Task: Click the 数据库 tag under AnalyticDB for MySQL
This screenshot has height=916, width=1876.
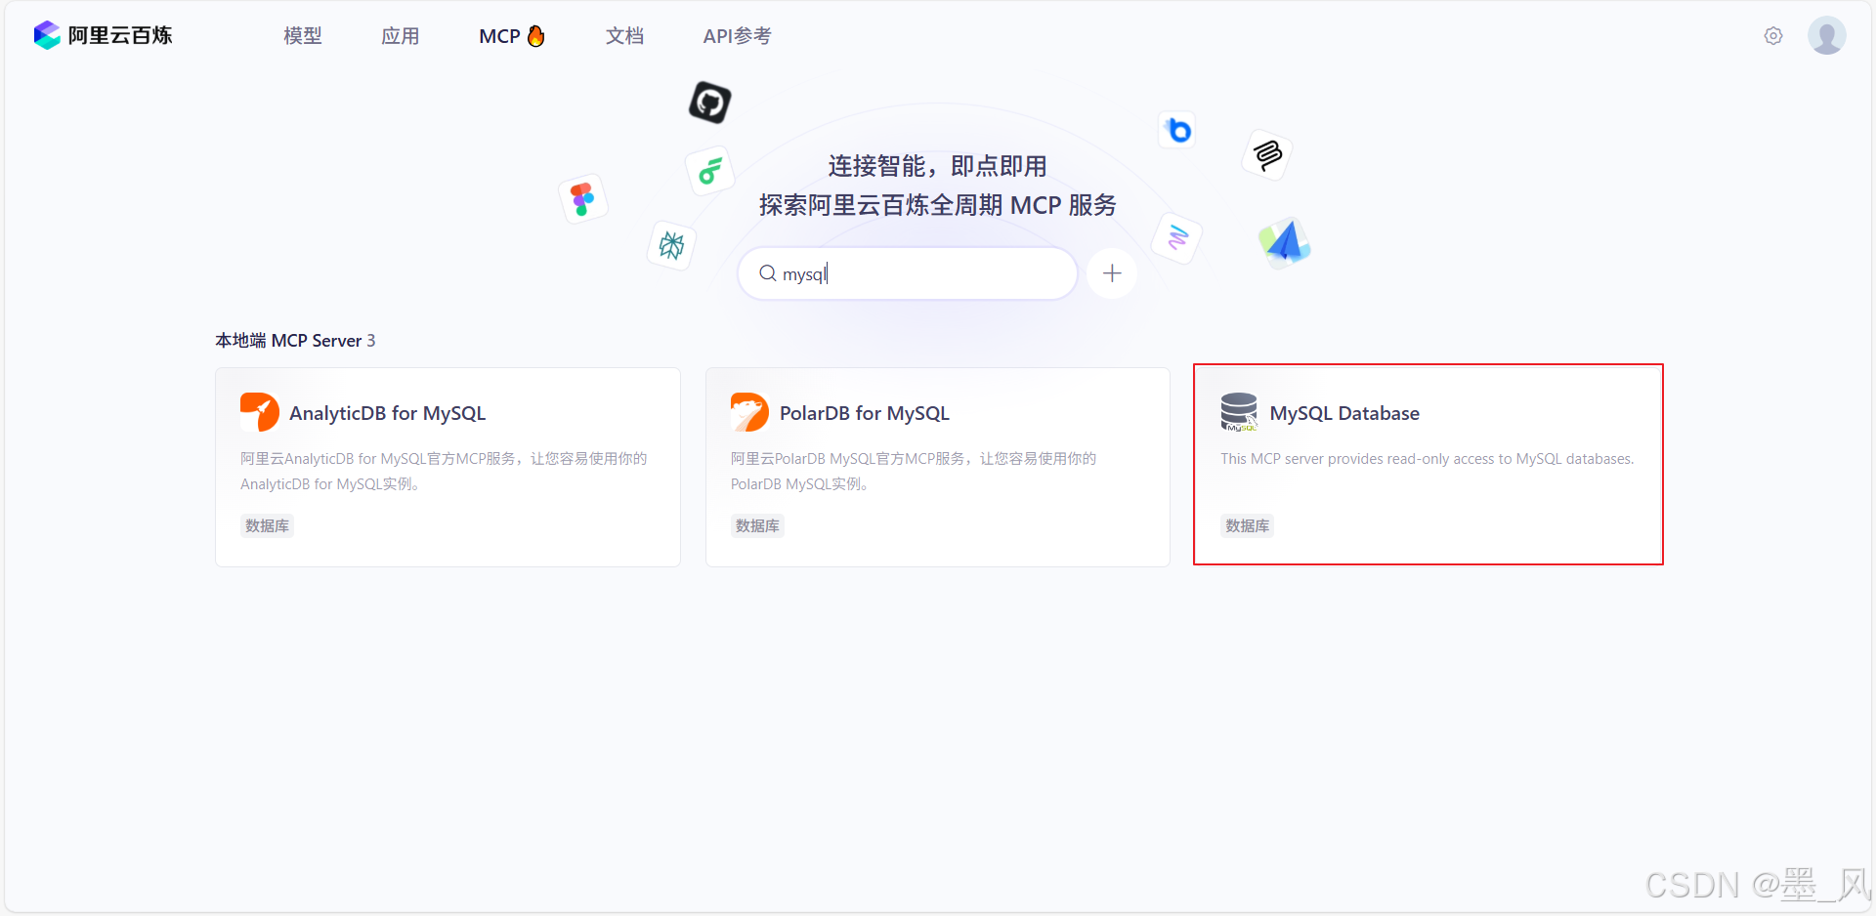Action: tap(267, 525)
